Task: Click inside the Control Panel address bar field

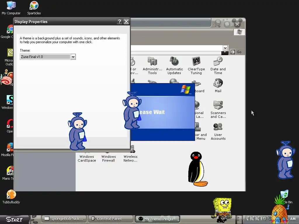Action: pyautogui.click(x=176, y=48)
